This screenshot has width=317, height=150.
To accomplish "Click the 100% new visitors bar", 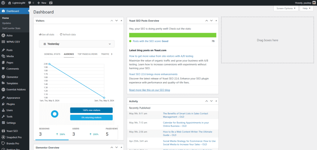I will pyautogui.click(x=91, y=110).
